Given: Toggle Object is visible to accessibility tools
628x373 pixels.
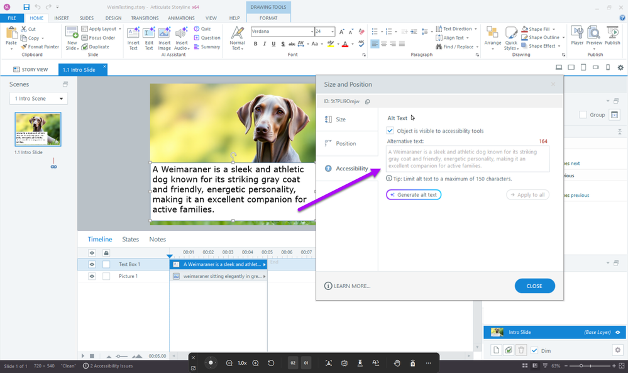Looking at the screenshot, I should tap(390, 131).
